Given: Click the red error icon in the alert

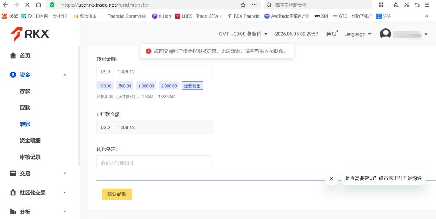Looking at the screenshot, I should click(149, 51).
